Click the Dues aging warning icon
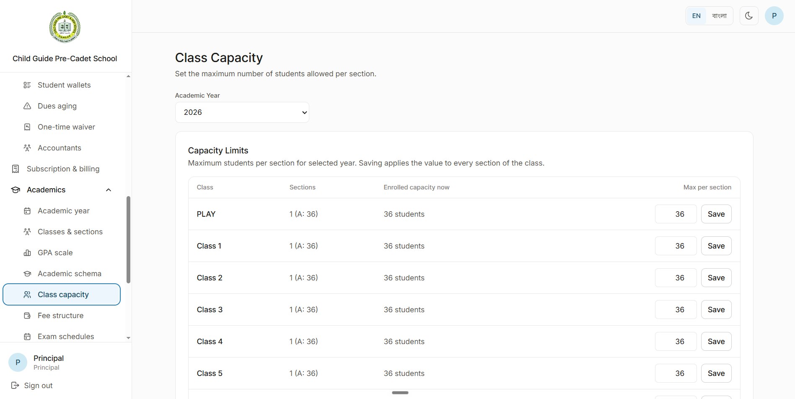The image size is (795, 399). click(27, 106)
